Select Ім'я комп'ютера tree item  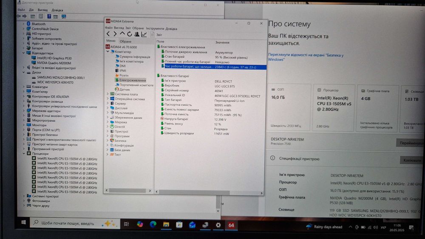point(131,62)
